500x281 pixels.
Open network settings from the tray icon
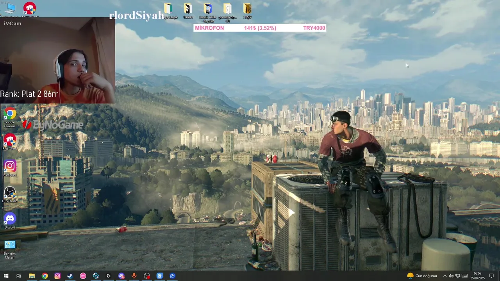click(457, 276)
